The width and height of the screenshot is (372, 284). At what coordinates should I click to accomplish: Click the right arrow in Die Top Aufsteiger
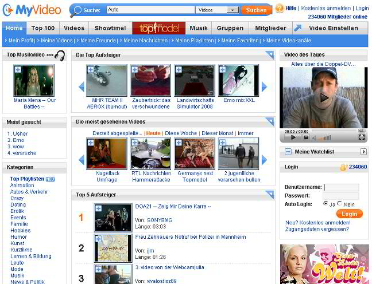tap(265, 87)
